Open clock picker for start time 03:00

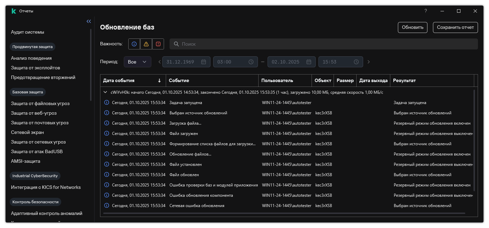251,62
